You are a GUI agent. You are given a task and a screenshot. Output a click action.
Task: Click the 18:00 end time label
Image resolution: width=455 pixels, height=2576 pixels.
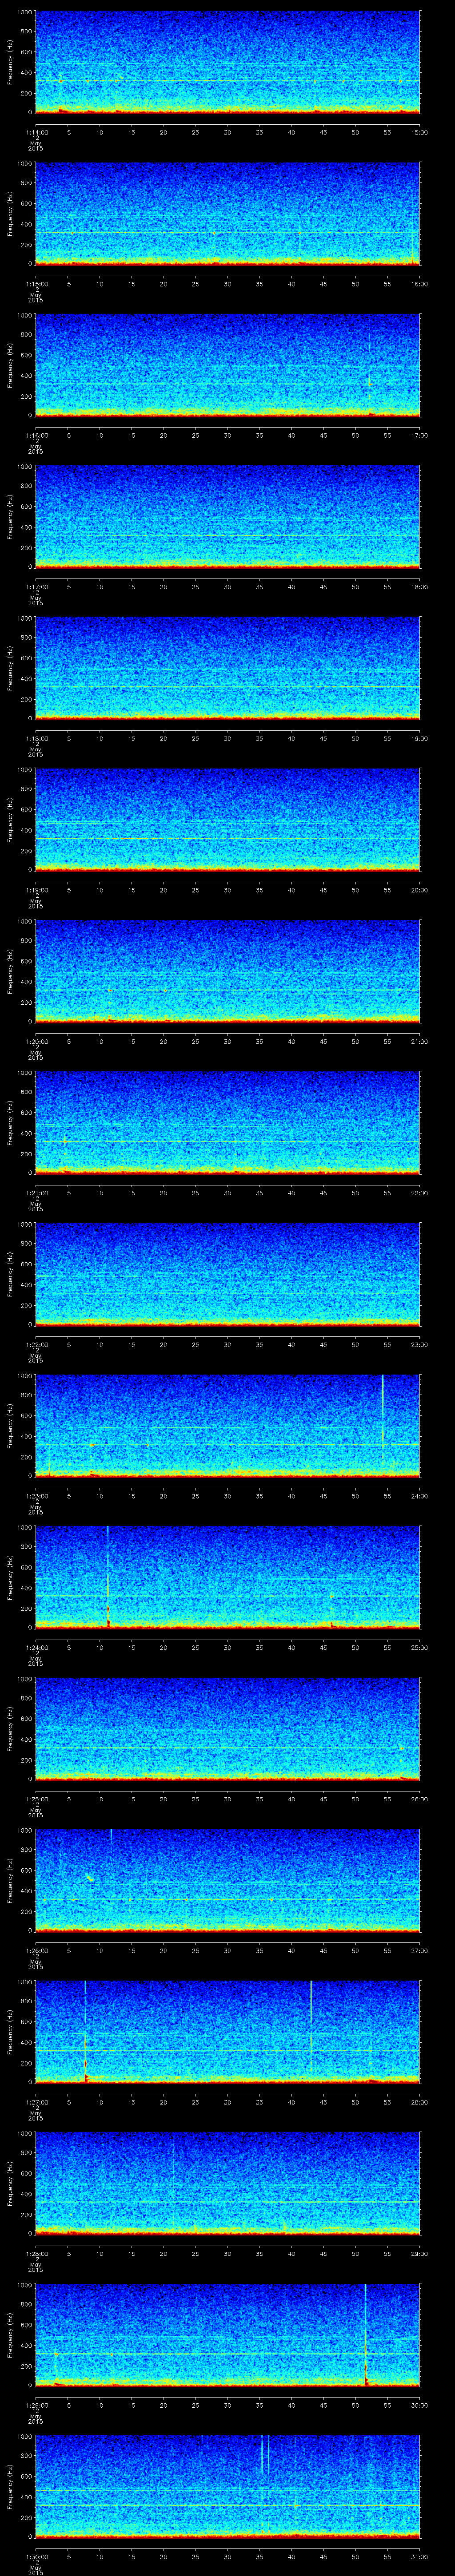[x=420, y=587]
